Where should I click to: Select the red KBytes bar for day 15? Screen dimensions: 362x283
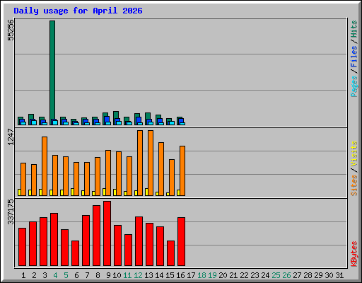tap(170, 253)
